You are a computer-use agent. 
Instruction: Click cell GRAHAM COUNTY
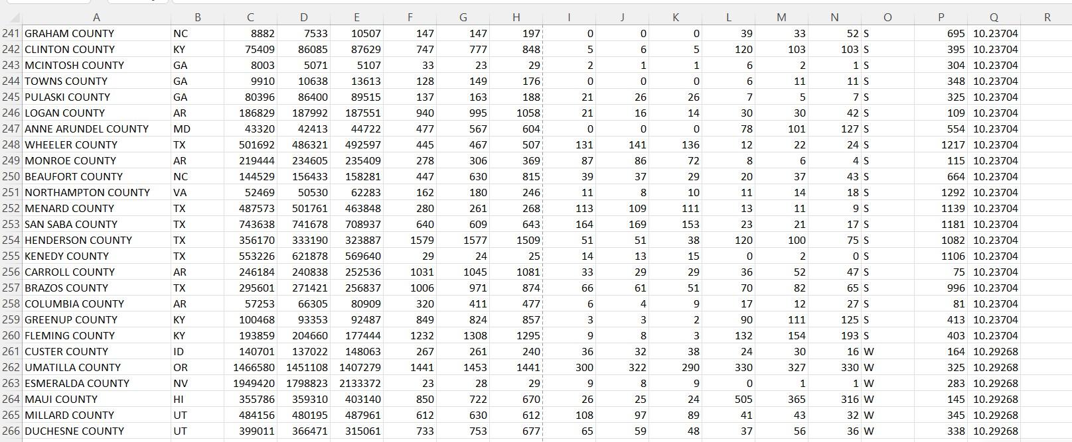[96, 33]
